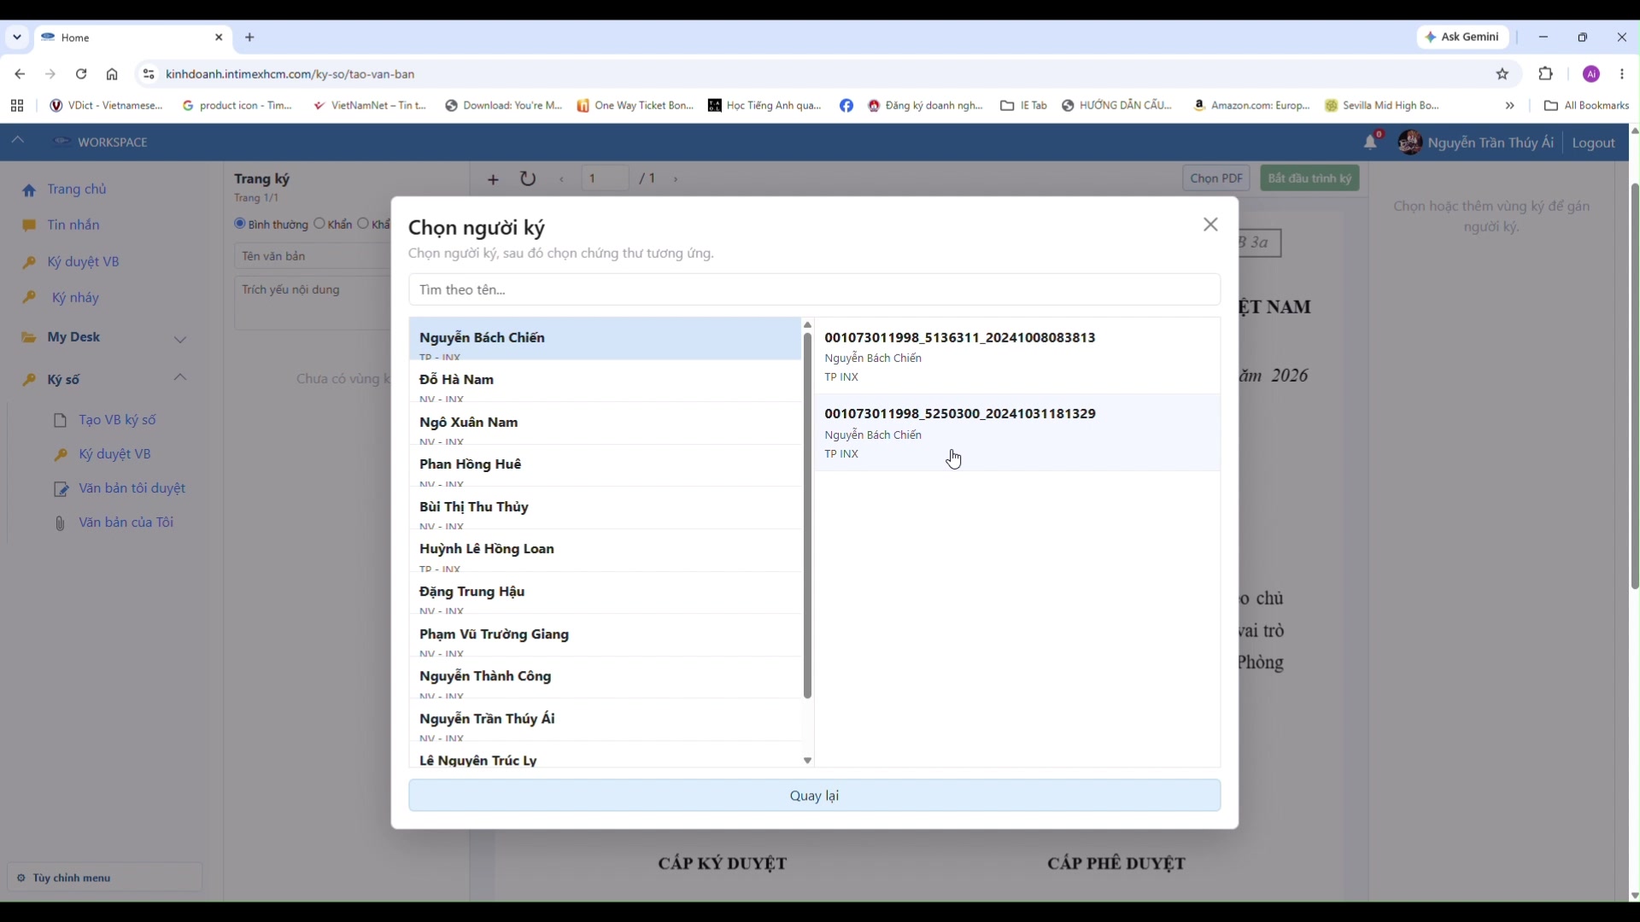Open Ask Gemini in browser
Viewport: 1640px width, 922px height.
click(1462, 37)
